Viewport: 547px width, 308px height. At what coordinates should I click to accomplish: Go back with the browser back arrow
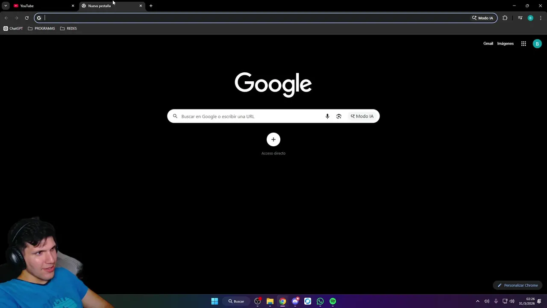[6, 18]
